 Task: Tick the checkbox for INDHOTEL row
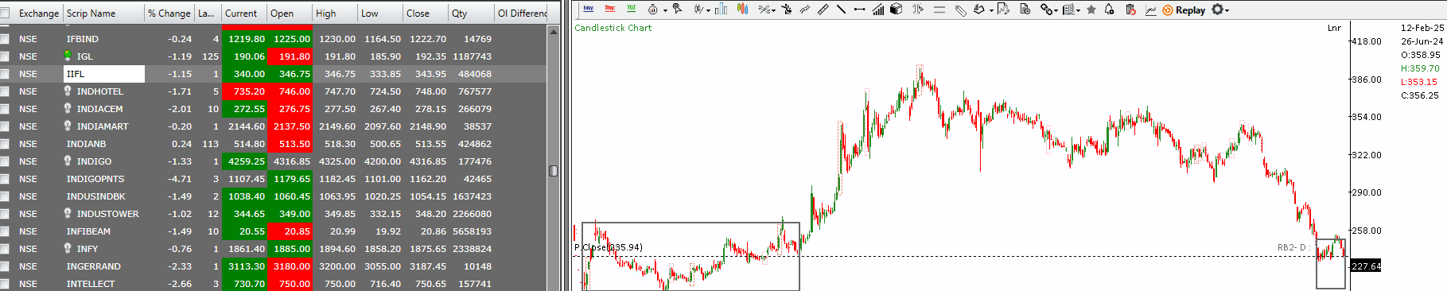(5, 91)
